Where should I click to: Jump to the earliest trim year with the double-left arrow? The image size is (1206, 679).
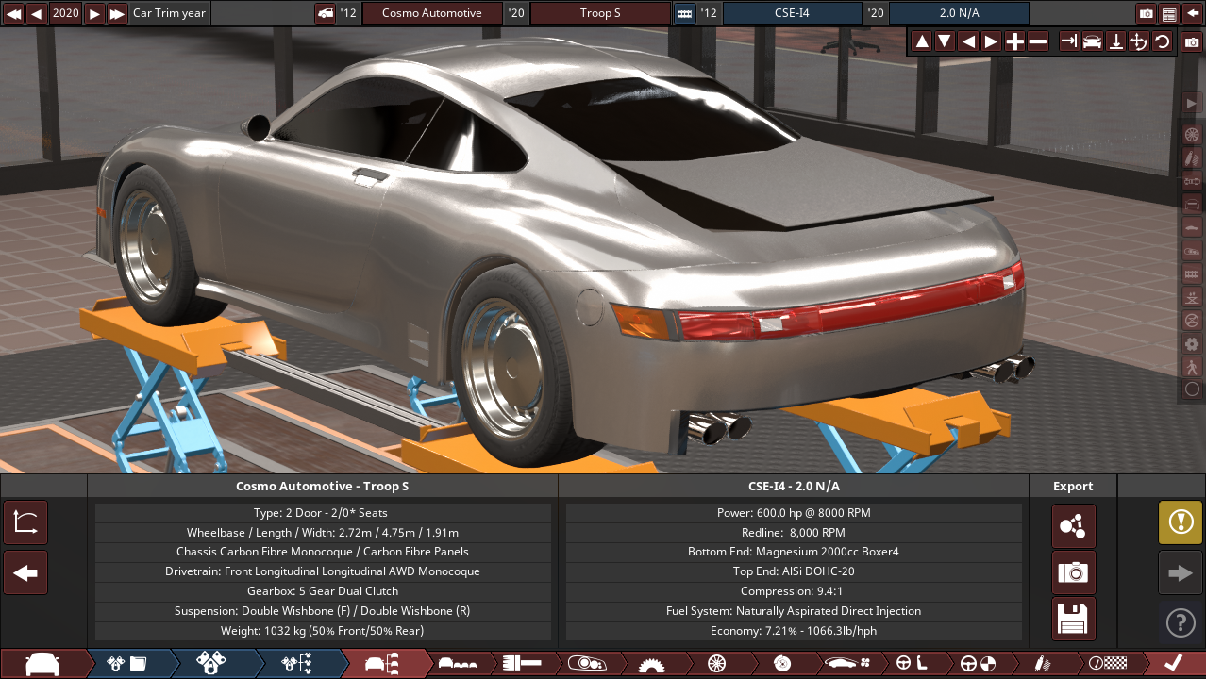click(13, 13)
